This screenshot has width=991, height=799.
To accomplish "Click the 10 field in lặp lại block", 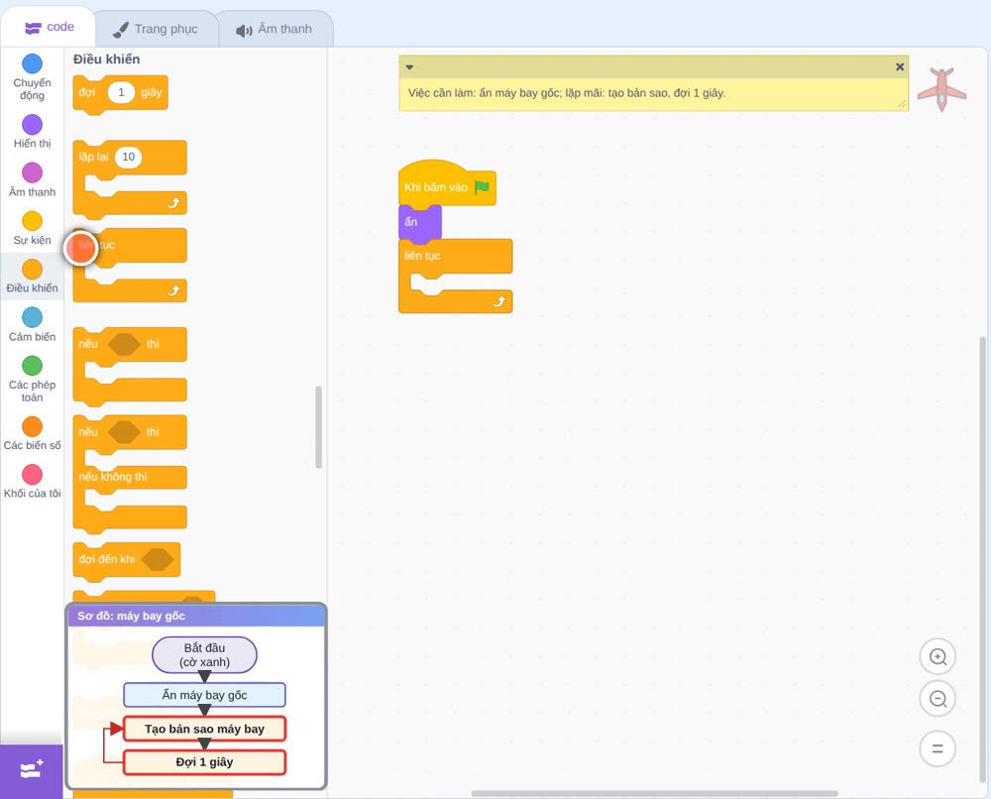I will coord(128,157).
